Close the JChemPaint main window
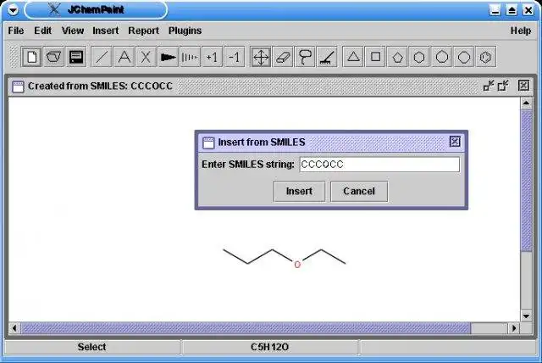The height and width of the screenshot is (363, 542). point(528,10)
